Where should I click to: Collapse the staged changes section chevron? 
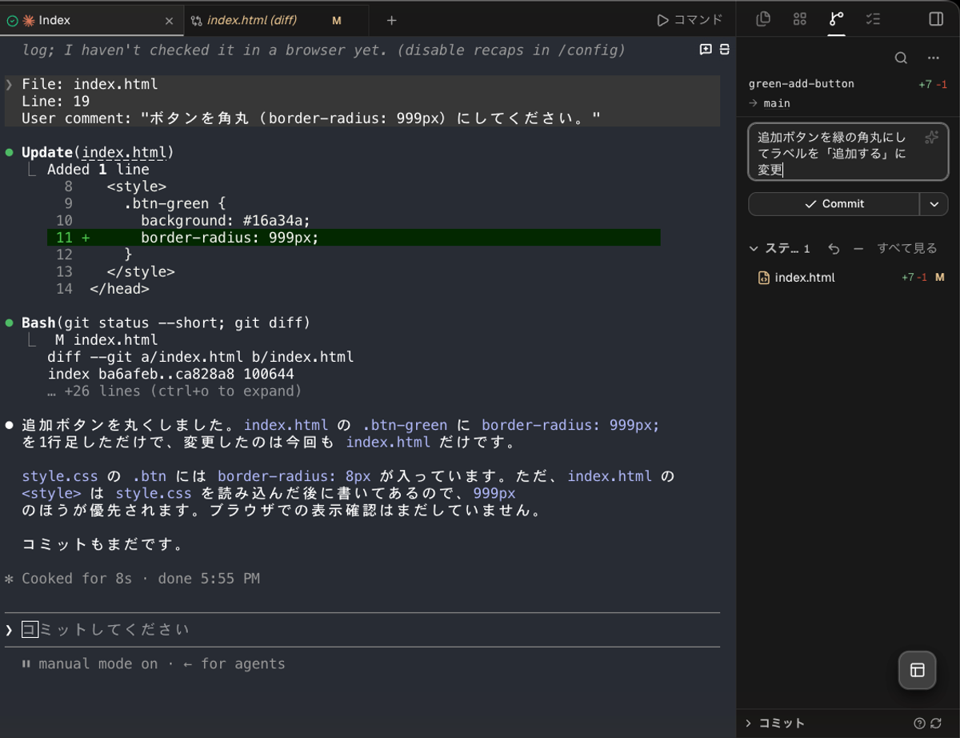click(753, 249)
